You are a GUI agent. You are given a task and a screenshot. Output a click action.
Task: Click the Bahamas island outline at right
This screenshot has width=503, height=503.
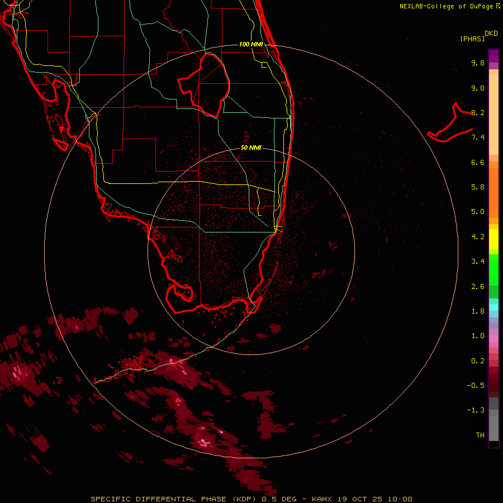(450, 123)
